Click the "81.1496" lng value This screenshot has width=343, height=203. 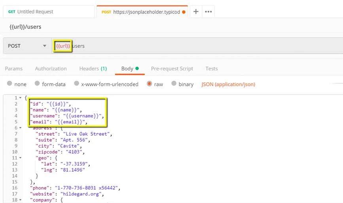tap(73, 170)
